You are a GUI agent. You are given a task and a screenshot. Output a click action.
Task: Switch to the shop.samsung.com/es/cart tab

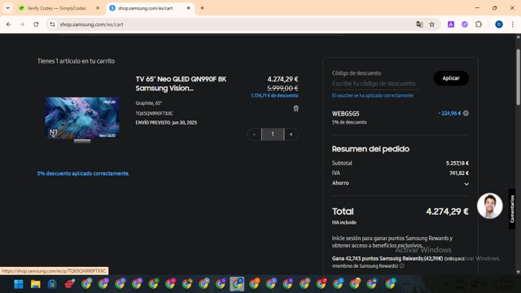tap(146, 8)
